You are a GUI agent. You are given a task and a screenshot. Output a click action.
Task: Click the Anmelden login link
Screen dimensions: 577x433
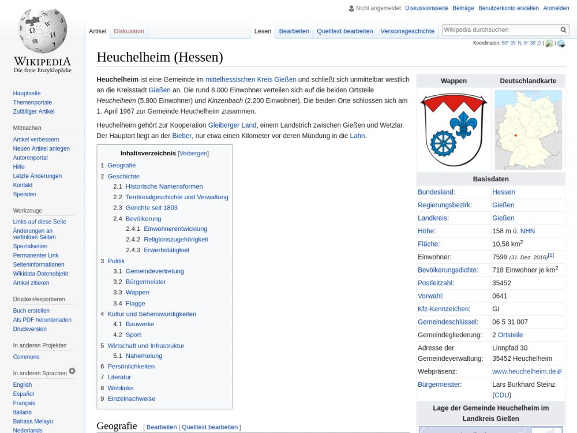click(x=556, y=8)
